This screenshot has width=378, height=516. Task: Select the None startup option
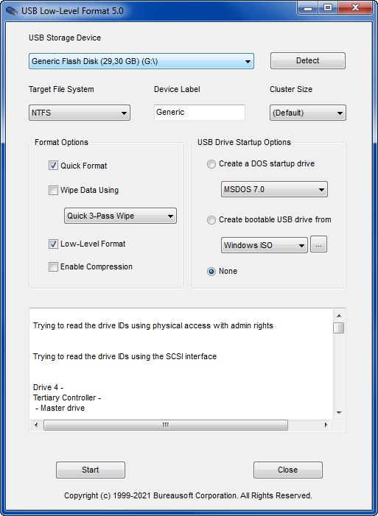tap(211, 272)
